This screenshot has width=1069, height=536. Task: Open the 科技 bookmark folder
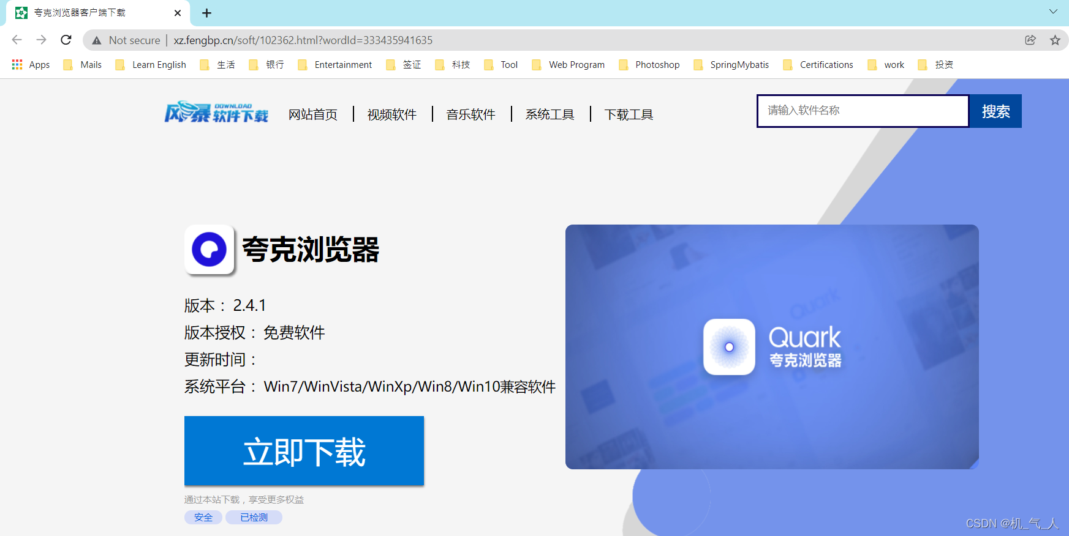[453, 65]
